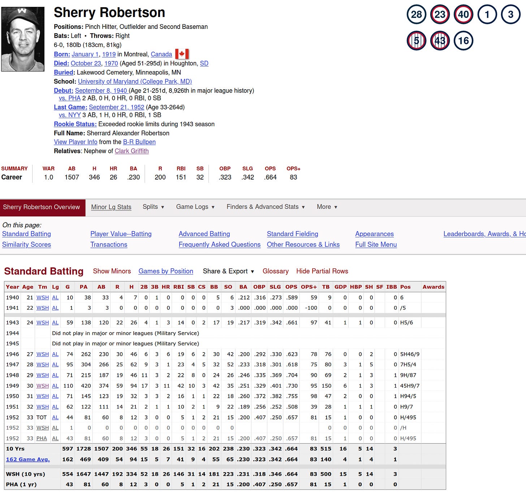Expand the More dropdown menu
This screenshot has height=496, width=526.
click(327, 207)
